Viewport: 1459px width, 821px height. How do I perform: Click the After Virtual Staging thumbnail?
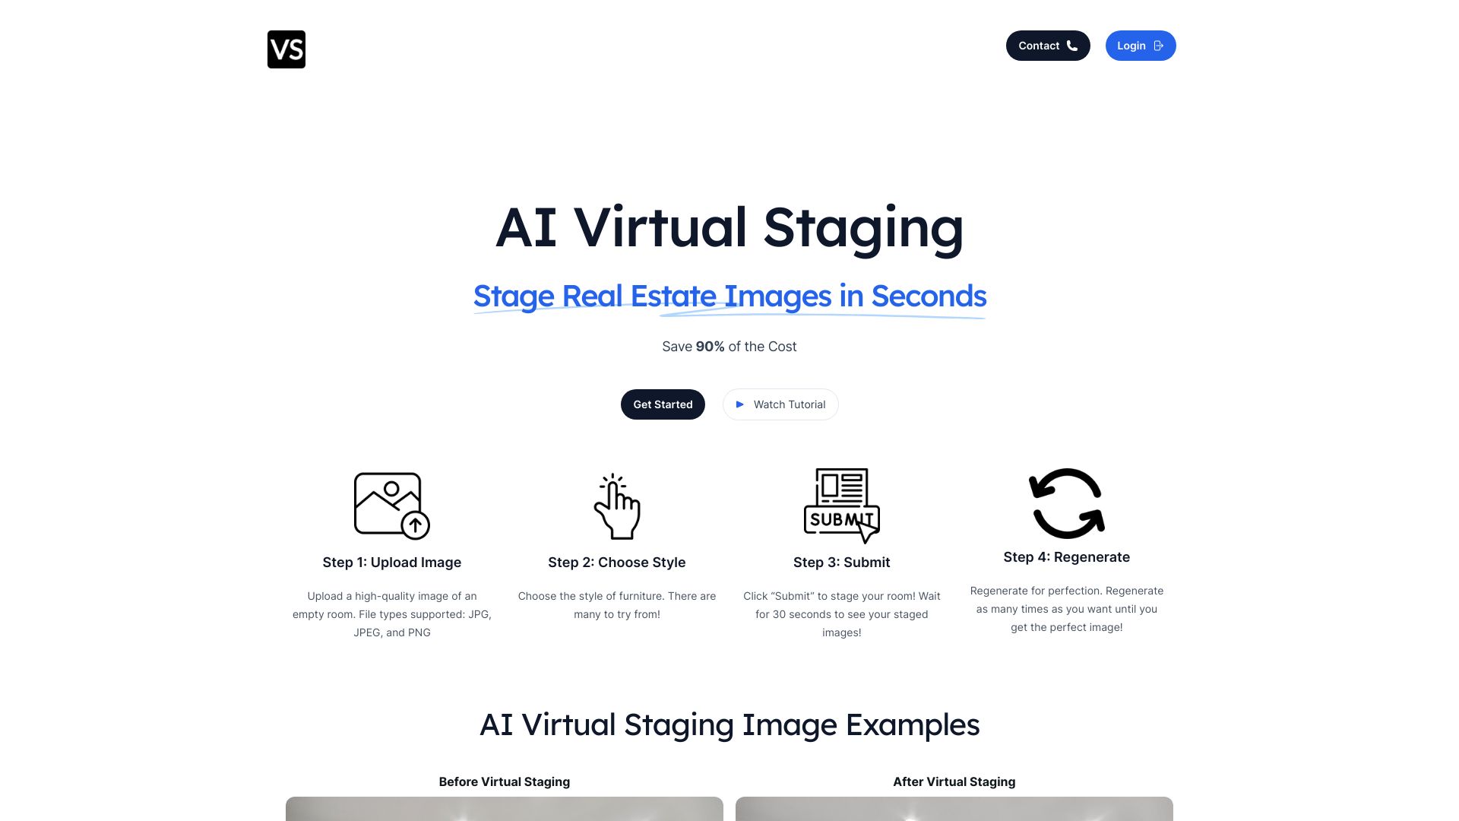(x=954, y=808)
